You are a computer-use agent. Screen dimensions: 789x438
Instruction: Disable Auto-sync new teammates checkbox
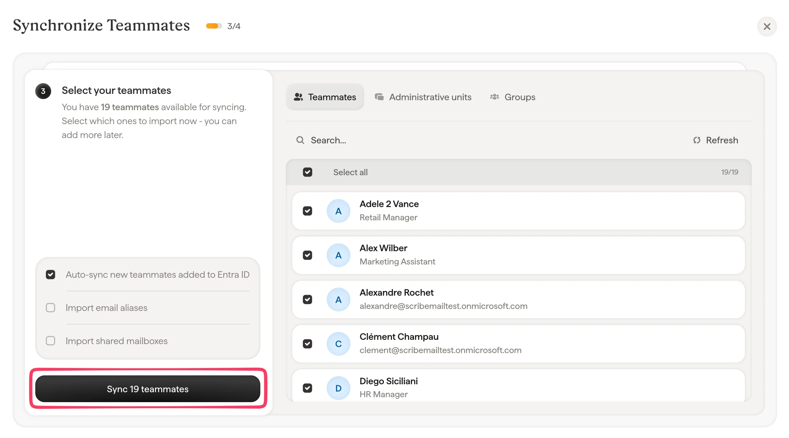point(50,275)
